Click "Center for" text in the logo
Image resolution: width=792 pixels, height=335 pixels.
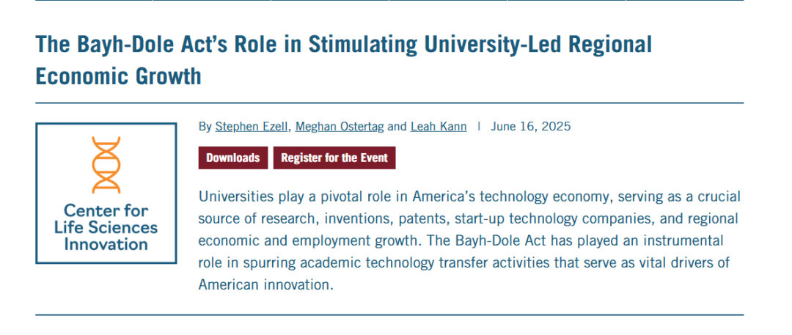[x=106, y=210]
